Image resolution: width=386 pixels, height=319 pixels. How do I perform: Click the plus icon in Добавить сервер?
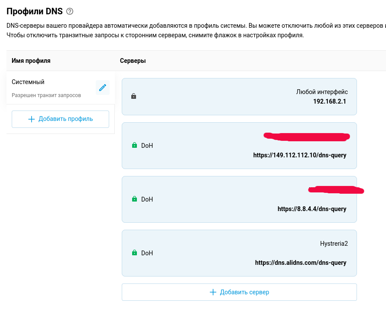213,292
